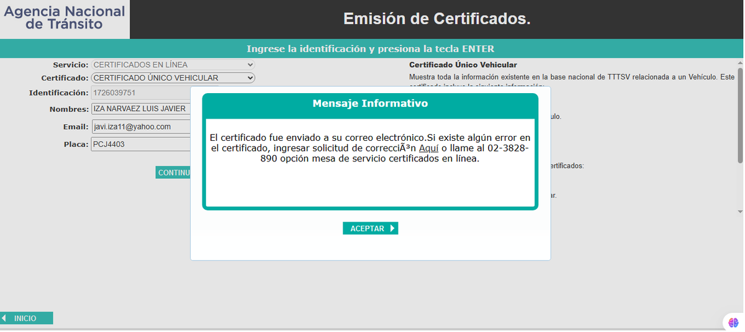Click the ENTER key instruction banner text
Screen dimensions: 745x332
point(371,49)
